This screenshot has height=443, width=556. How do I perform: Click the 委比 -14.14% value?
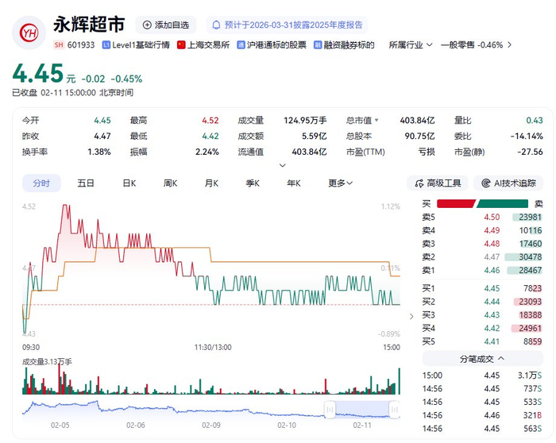click(x=527, y=136)
